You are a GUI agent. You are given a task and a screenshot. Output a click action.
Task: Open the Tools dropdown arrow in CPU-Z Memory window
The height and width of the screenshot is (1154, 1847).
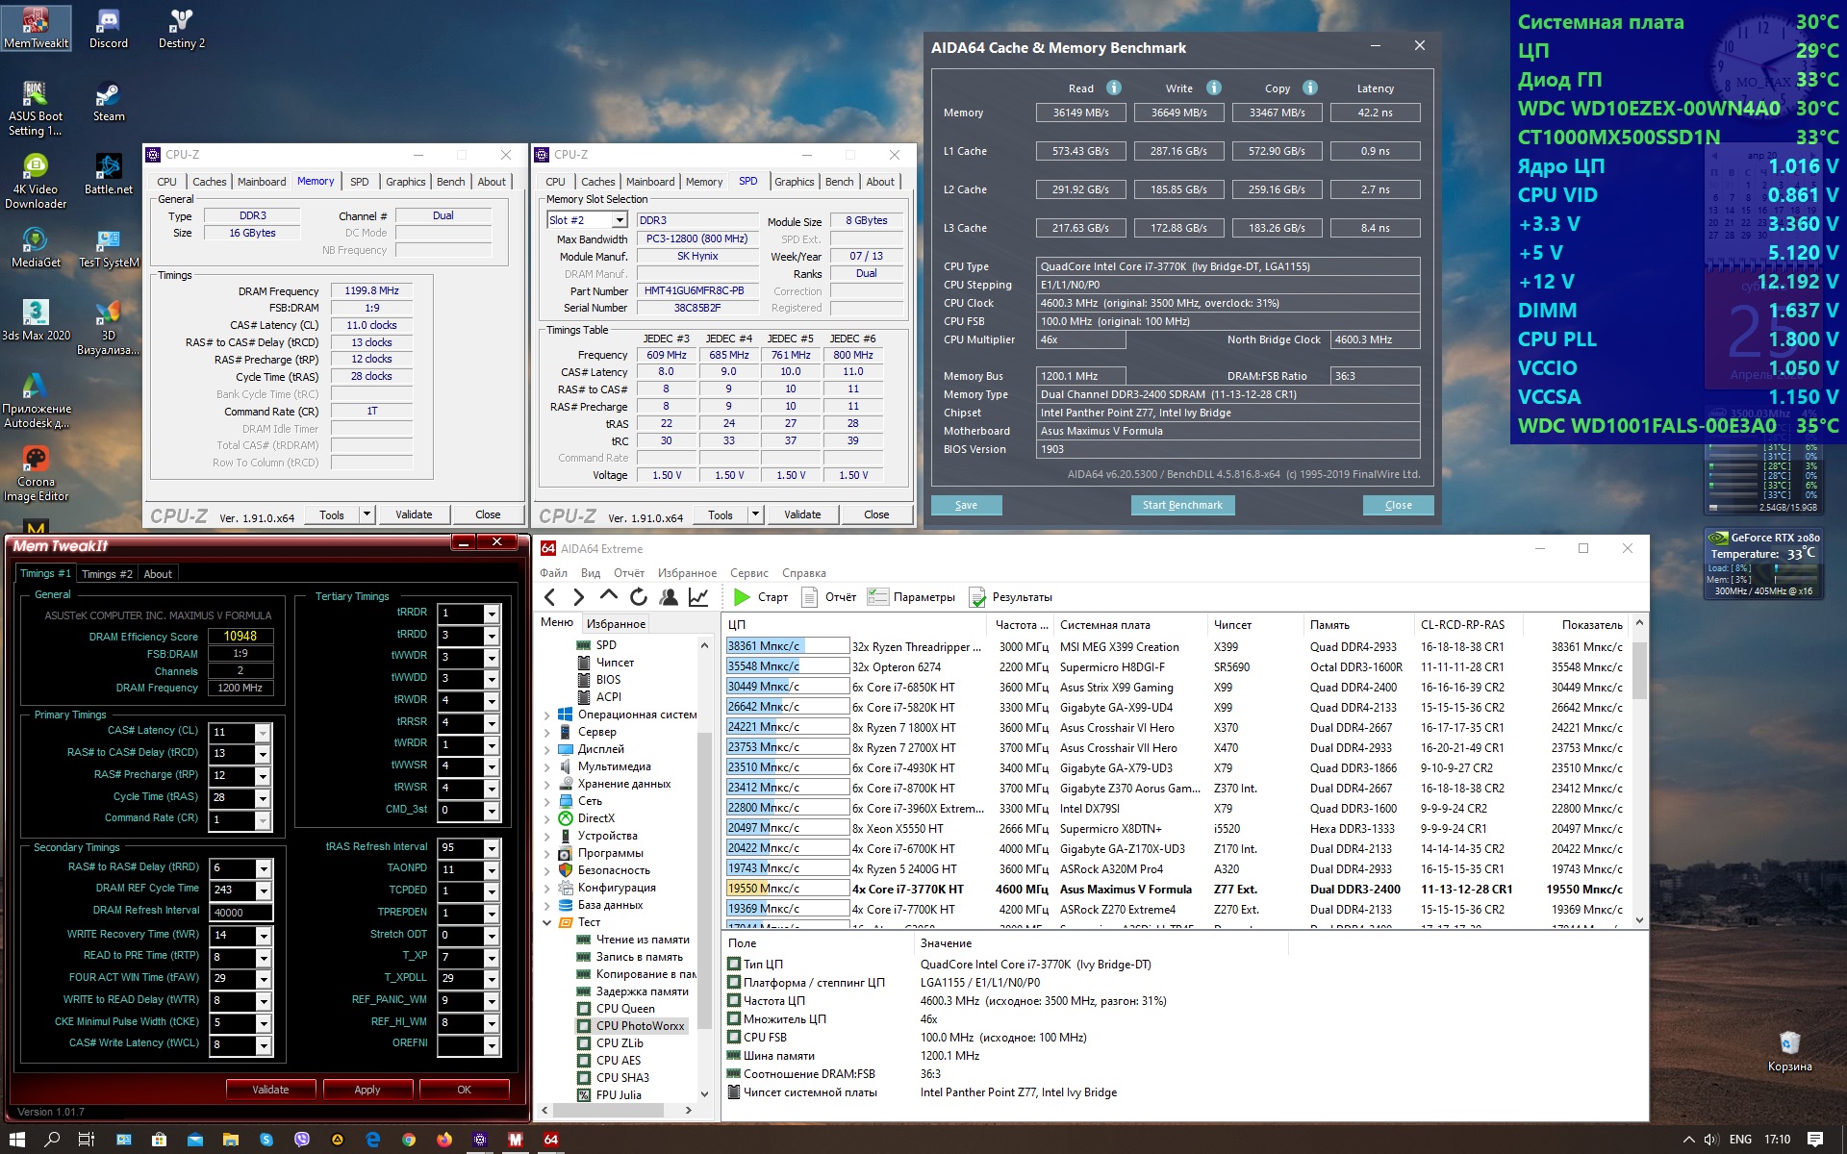tap(367, 514)
